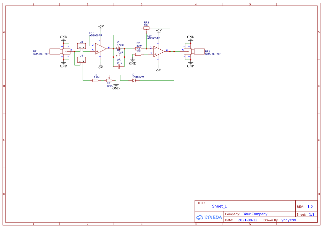Image resolution: width=323 pixels, height=228 pixels.
Task: Select the date "2021-08-12"
Action: [248, 220]
